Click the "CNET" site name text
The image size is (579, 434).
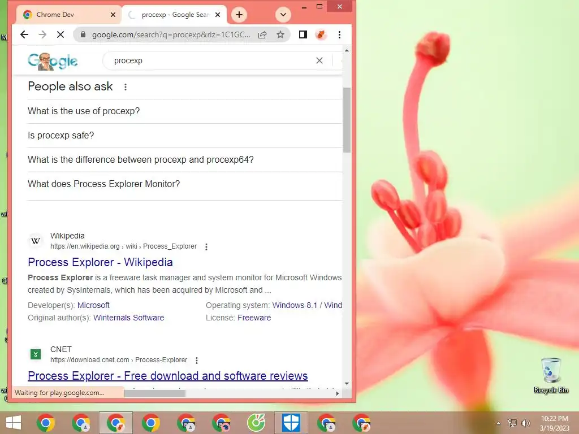61,349
